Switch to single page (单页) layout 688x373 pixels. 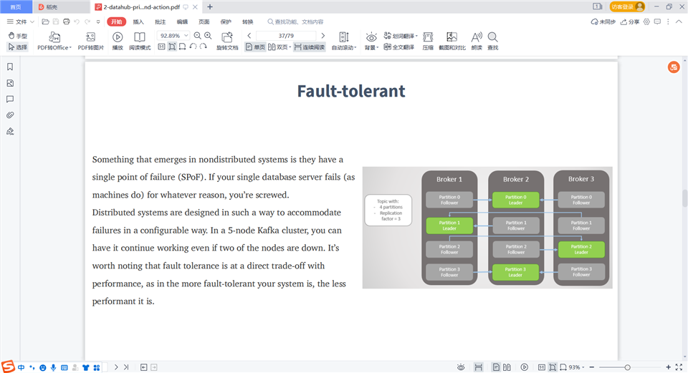[255, 47]
